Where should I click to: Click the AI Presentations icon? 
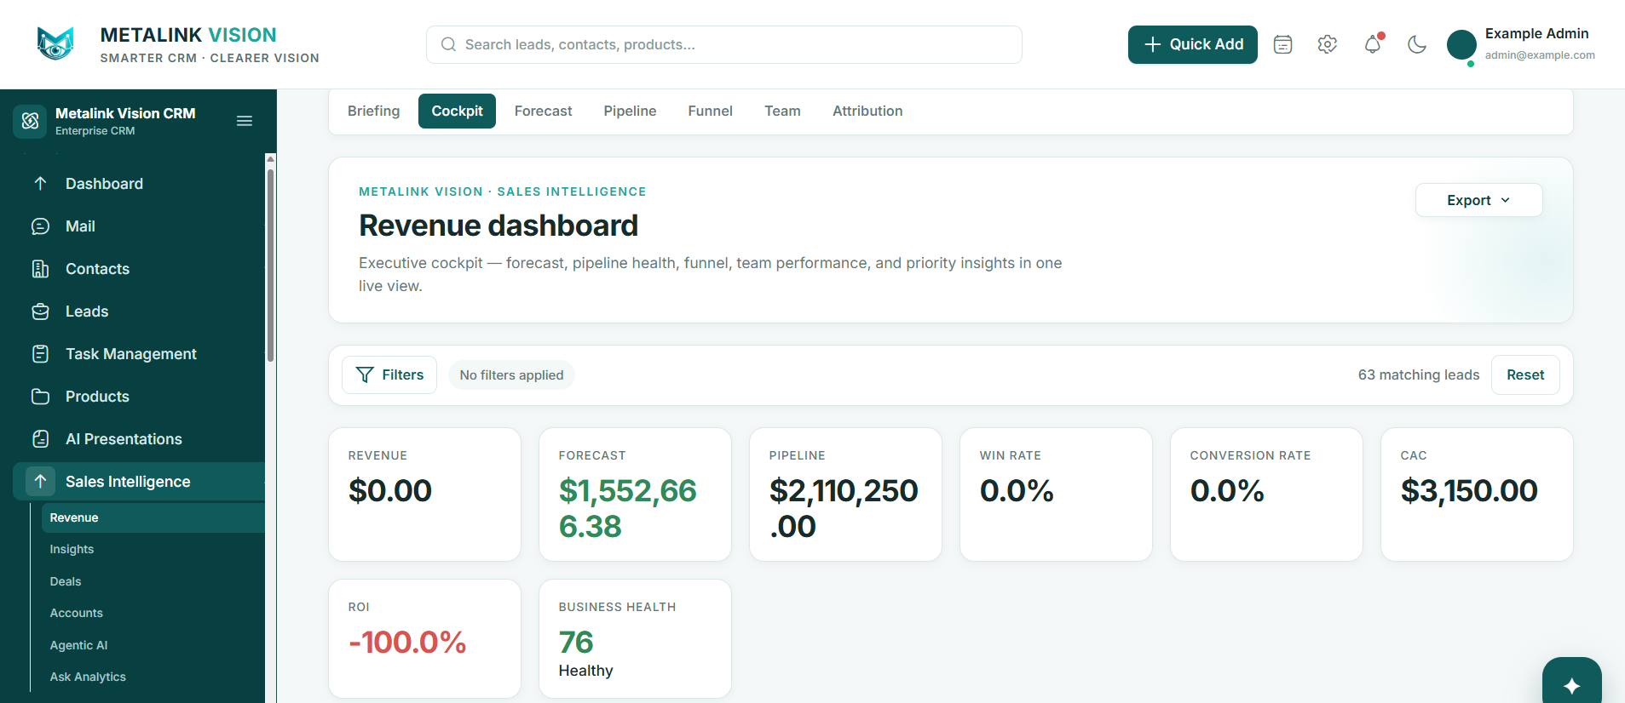click(40, 439)
